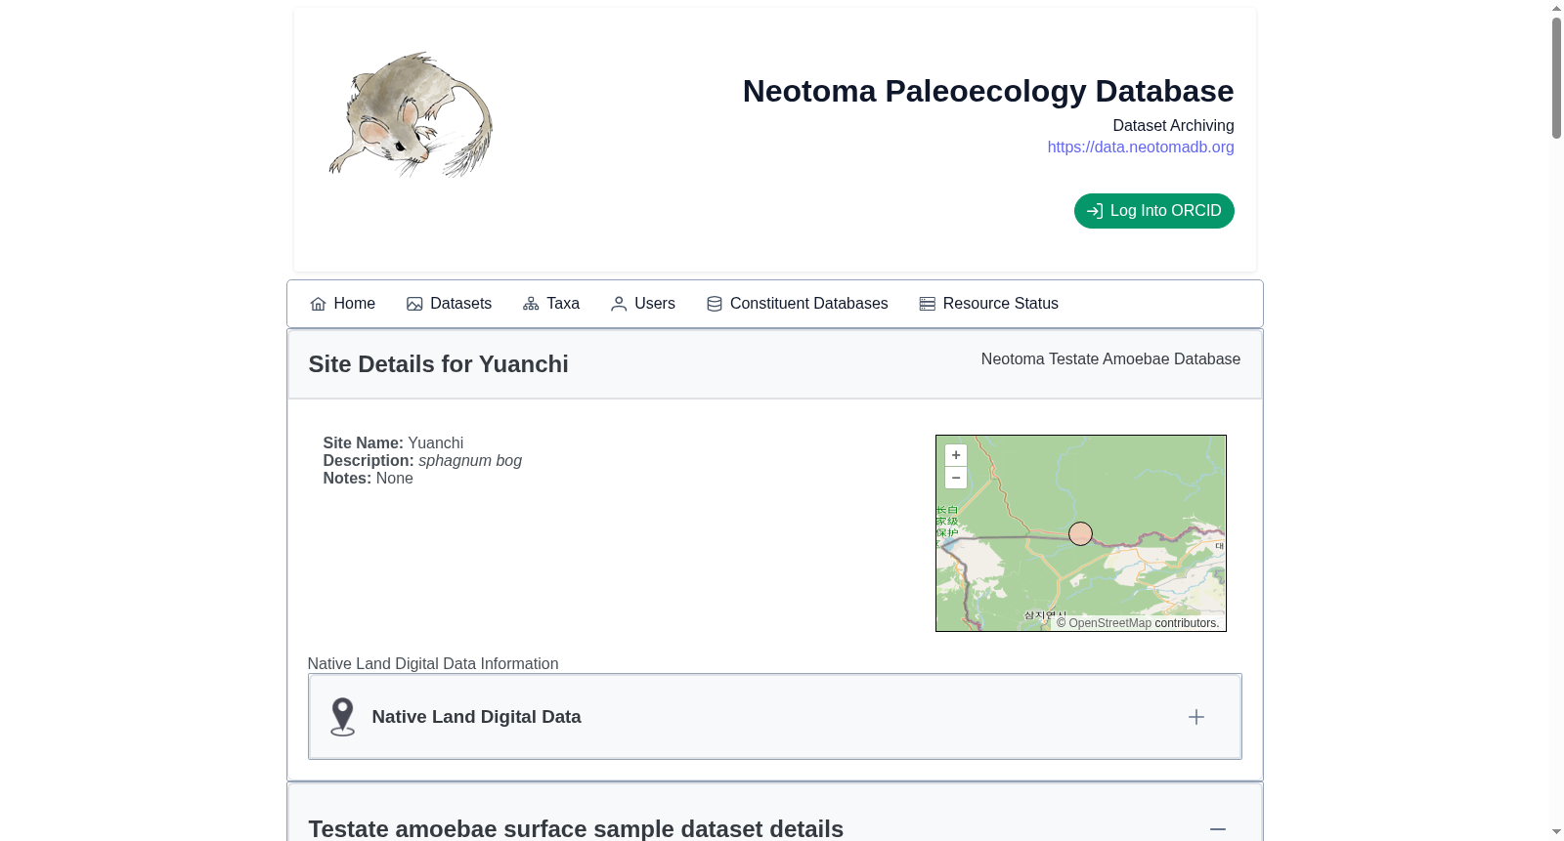This screenshot has height=841, width=1564.
Task: Open the Datasets menu item
Action: tap(450, 304)
